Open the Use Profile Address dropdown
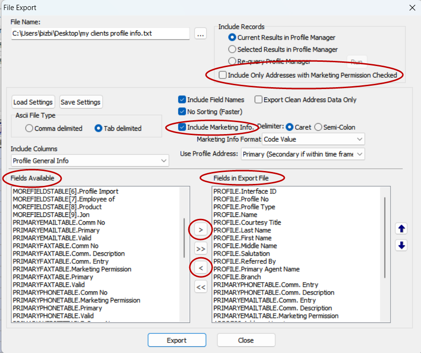This screenshot has width=421, height=353. pyautogui.click(x=303, y=154)
